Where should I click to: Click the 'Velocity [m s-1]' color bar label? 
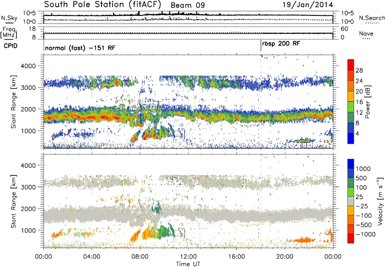click(380, 201)
